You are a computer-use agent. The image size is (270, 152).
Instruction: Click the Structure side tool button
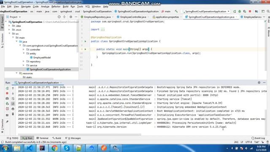pos(2,41)
